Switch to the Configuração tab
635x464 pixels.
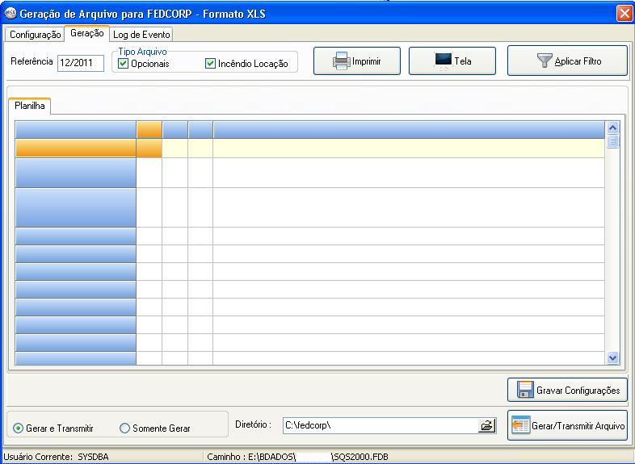point(35,35)
